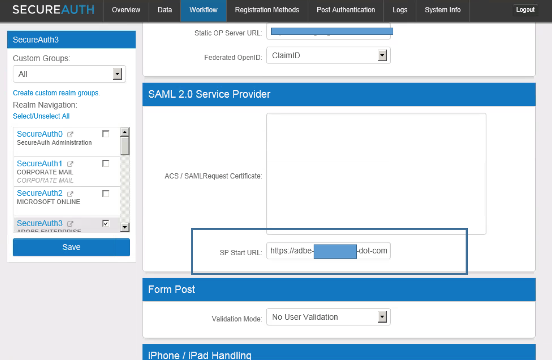
Task: Go to the Post Authentication tab
Action: [346, 10]
